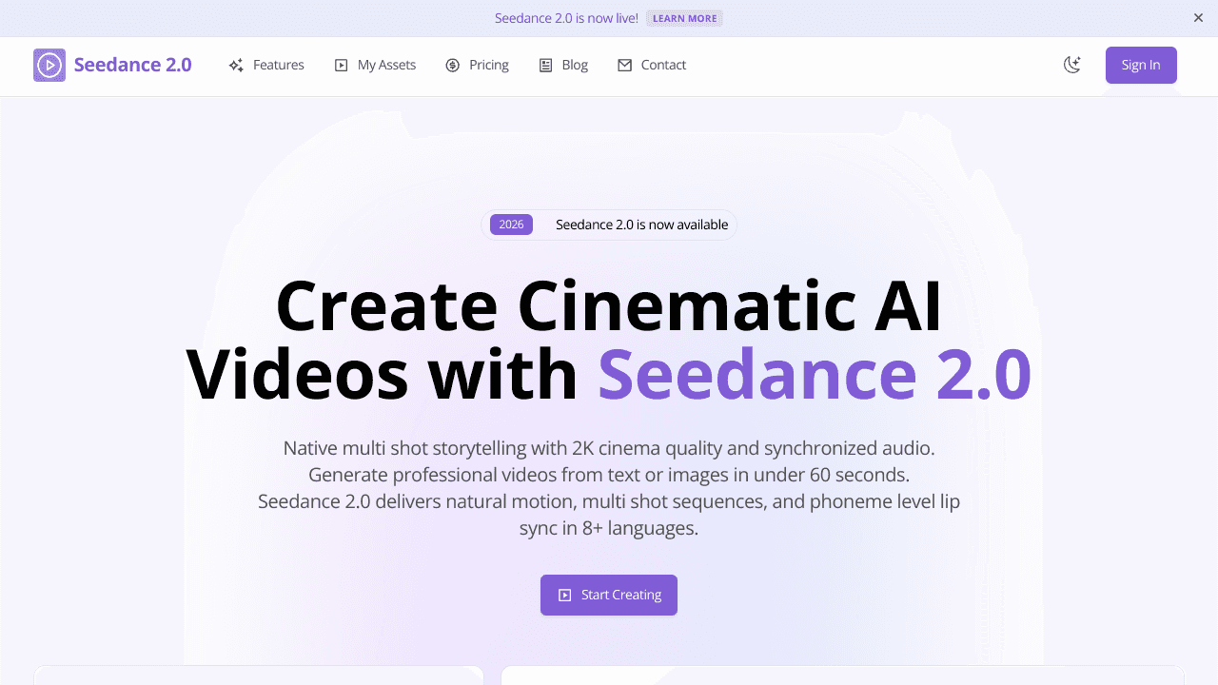Open the Contact page
Viewport: 1218px width, 685px height.
[x=663, y=65]
